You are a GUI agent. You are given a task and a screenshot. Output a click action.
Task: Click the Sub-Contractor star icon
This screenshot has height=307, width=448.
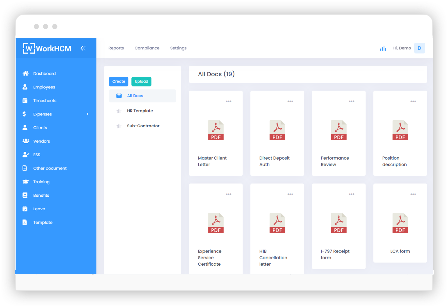tap(118, 126)
